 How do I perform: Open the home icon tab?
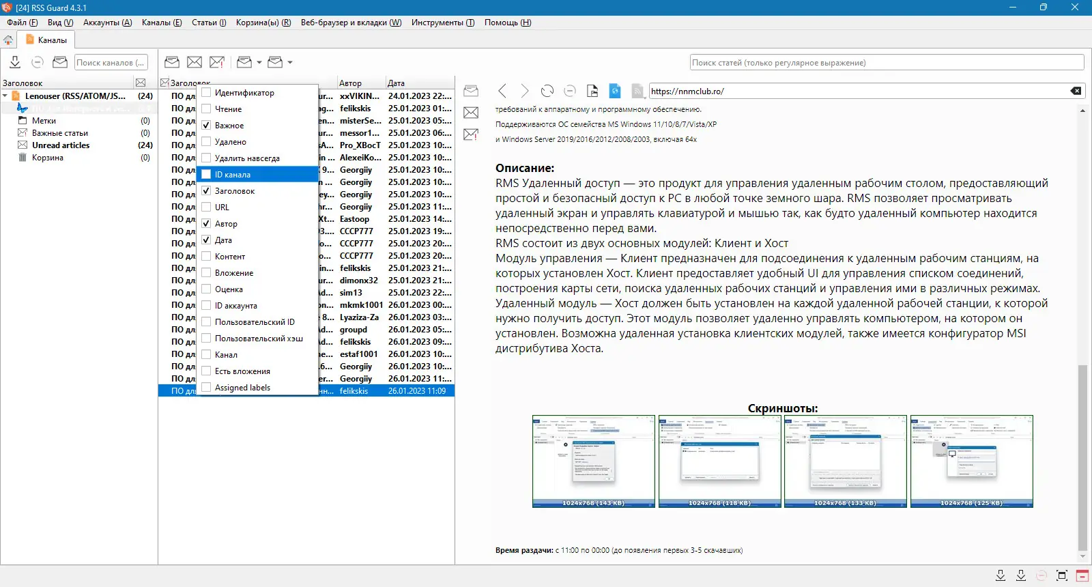[8, 40]
